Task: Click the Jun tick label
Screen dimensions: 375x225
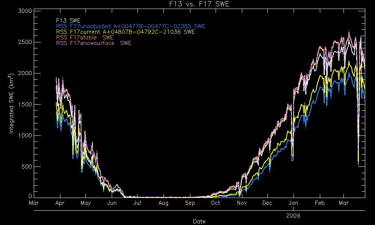Action: click(111, 203)
